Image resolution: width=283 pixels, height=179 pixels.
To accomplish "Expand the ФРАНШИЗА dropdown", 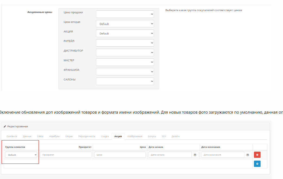I will coord(125,72).
